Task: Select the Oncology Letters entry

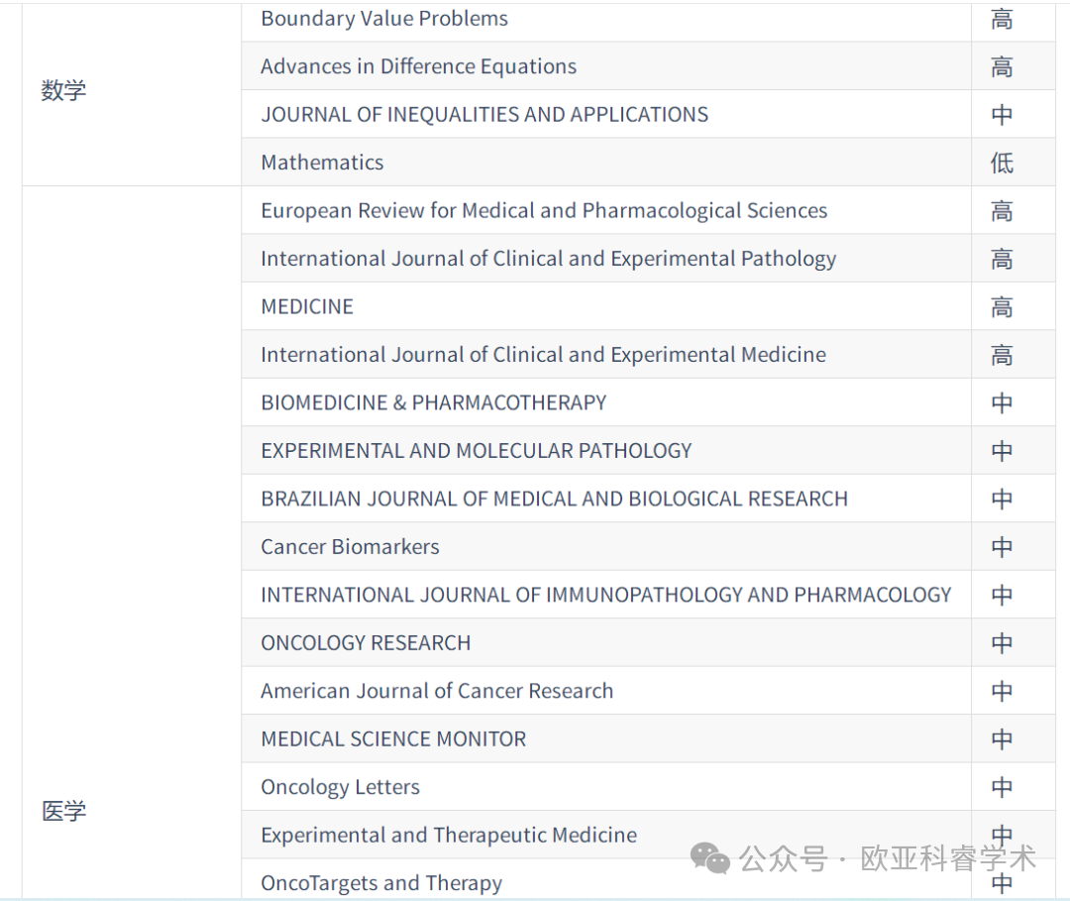Action: [x=340, y=787]
